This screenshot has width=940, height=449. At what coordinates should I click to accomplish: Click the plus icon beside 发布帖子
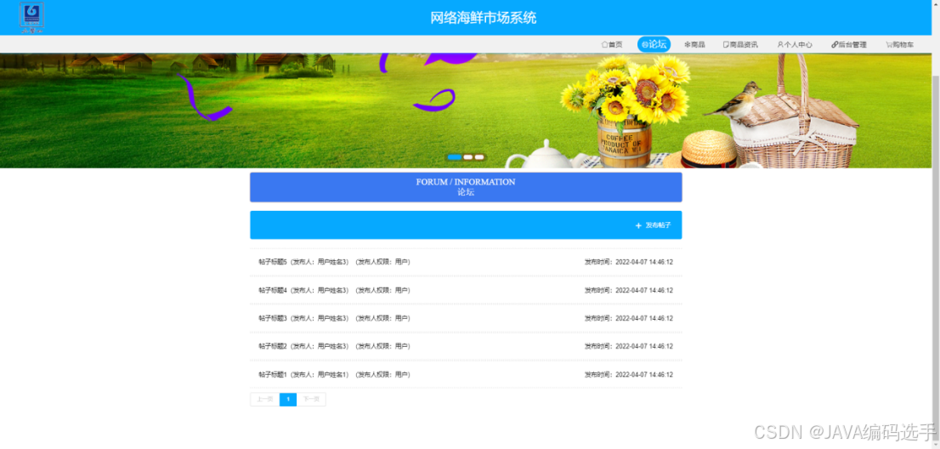(x=638, y=225)
